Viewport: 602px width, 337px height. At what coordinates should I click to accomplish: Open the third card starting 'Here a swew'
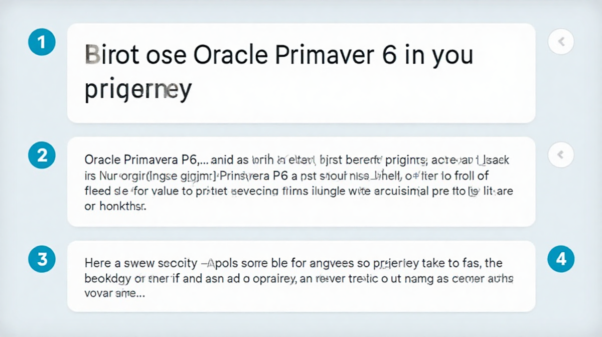coord(301,276)
